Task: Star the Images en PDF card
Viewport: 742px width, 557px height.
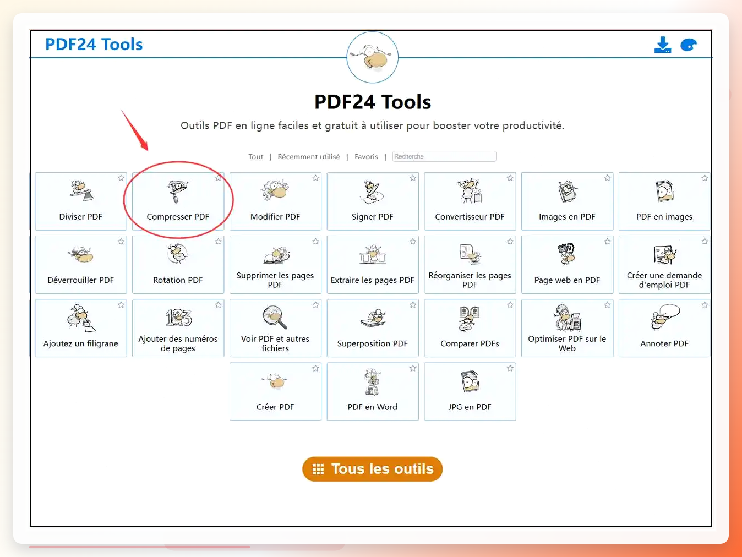Action: (x=608, y=178)
